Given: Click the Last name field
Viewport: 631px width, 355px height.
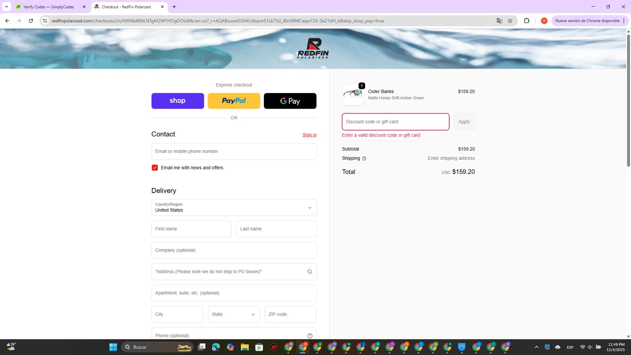Looking at the screenshot, I should [x=276, y=229].
